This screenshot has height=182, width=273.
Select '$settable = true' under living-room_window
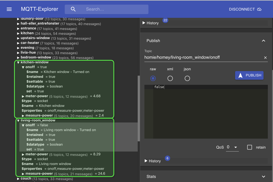[x=41, y=139]
